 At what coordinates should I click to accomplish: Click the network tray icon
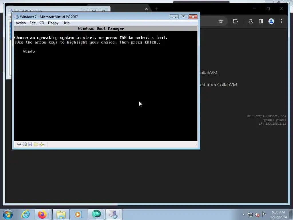[x=250, y=215]
